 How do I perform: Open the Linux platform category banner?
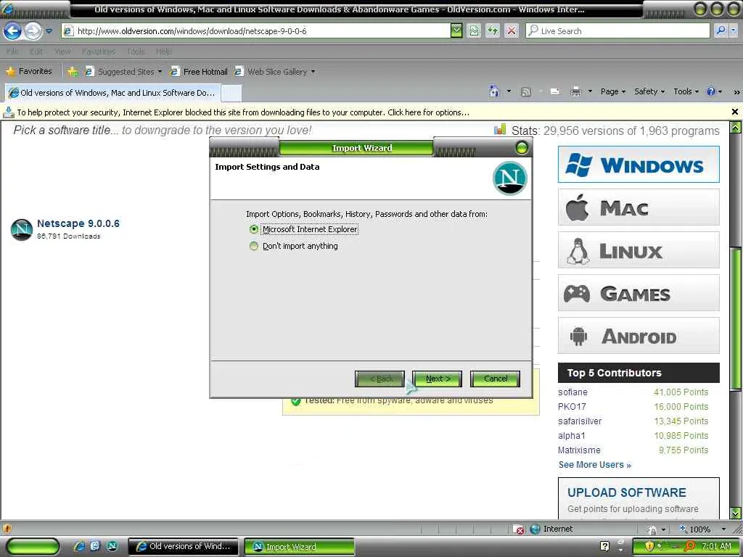(x=639, y=250)
